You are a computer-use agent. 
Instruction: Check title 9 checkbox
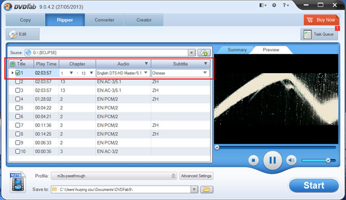tap(18, 143)
